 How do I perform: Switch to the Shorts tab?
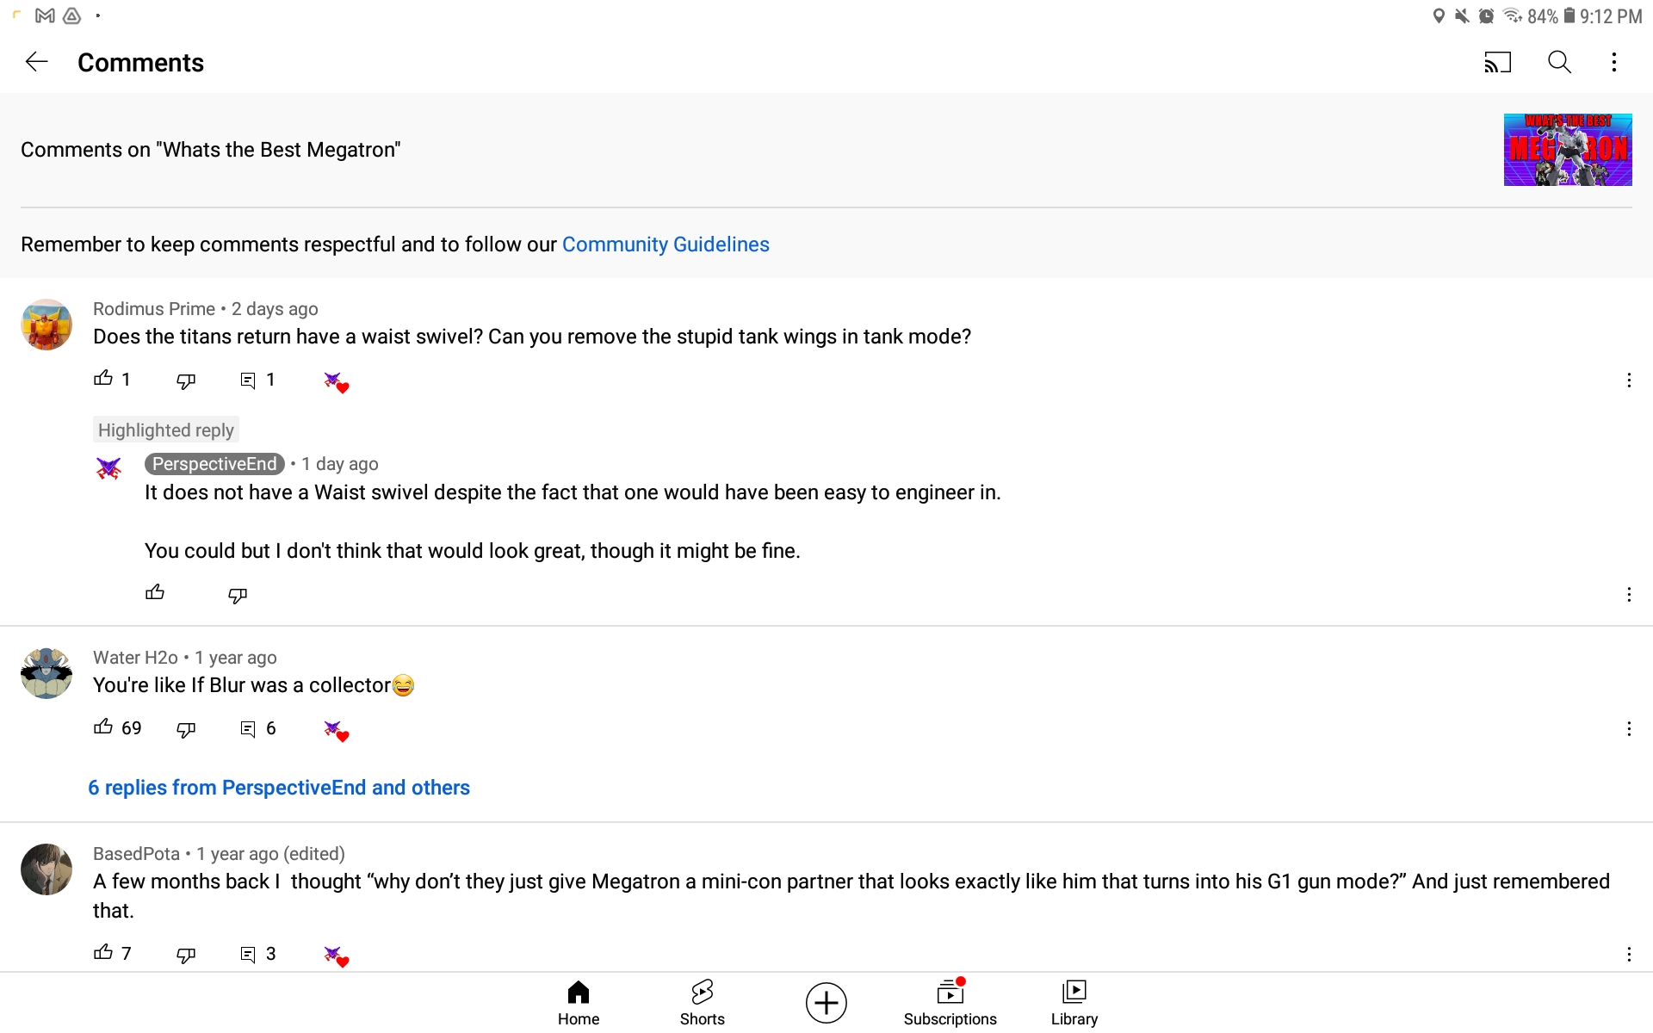pyautogui.click(x=702, y=1003)
